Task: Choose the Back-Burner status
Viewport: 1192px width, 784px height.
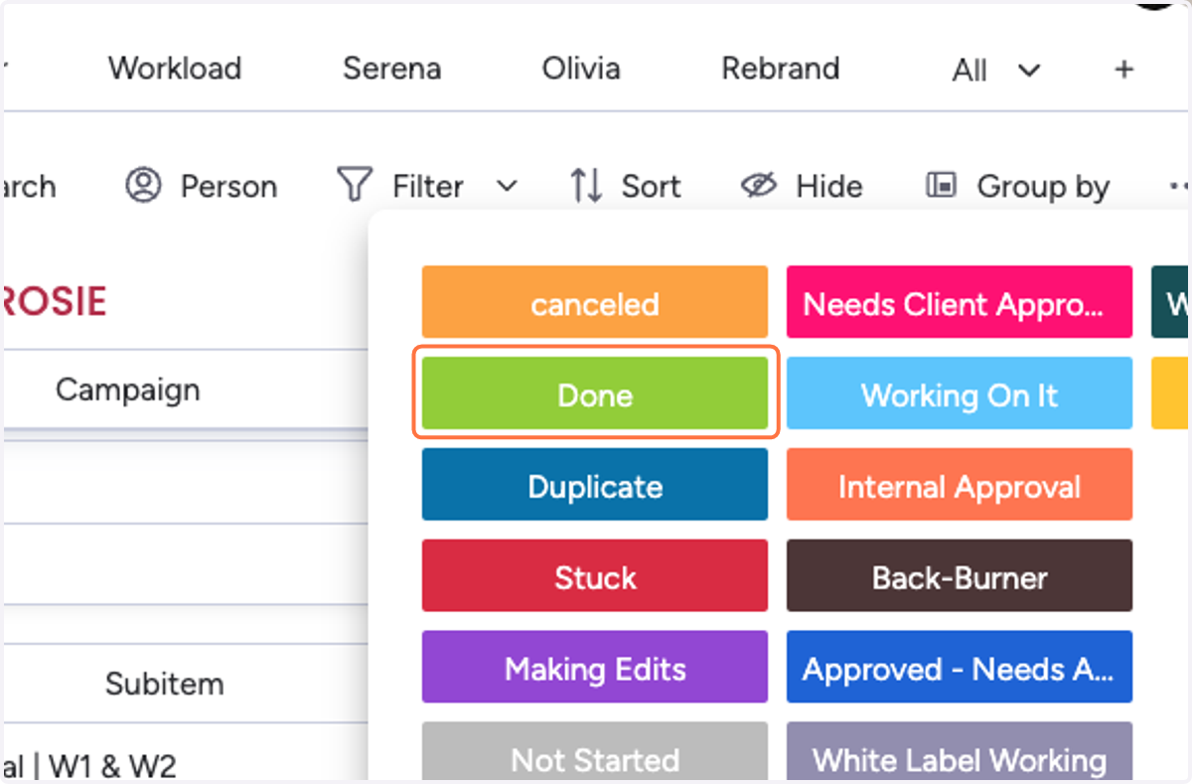Action: point(960,577)
